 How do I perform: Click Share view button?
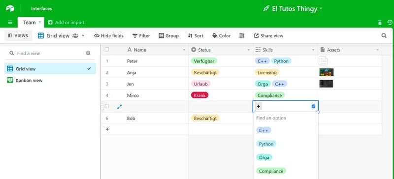(x=268, y=35)
